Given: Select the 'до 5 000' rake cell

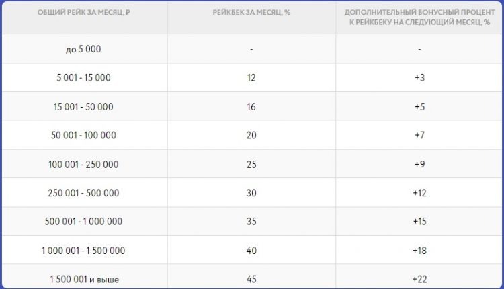Looking at the screenshot, I should click(x=84, y=49).
